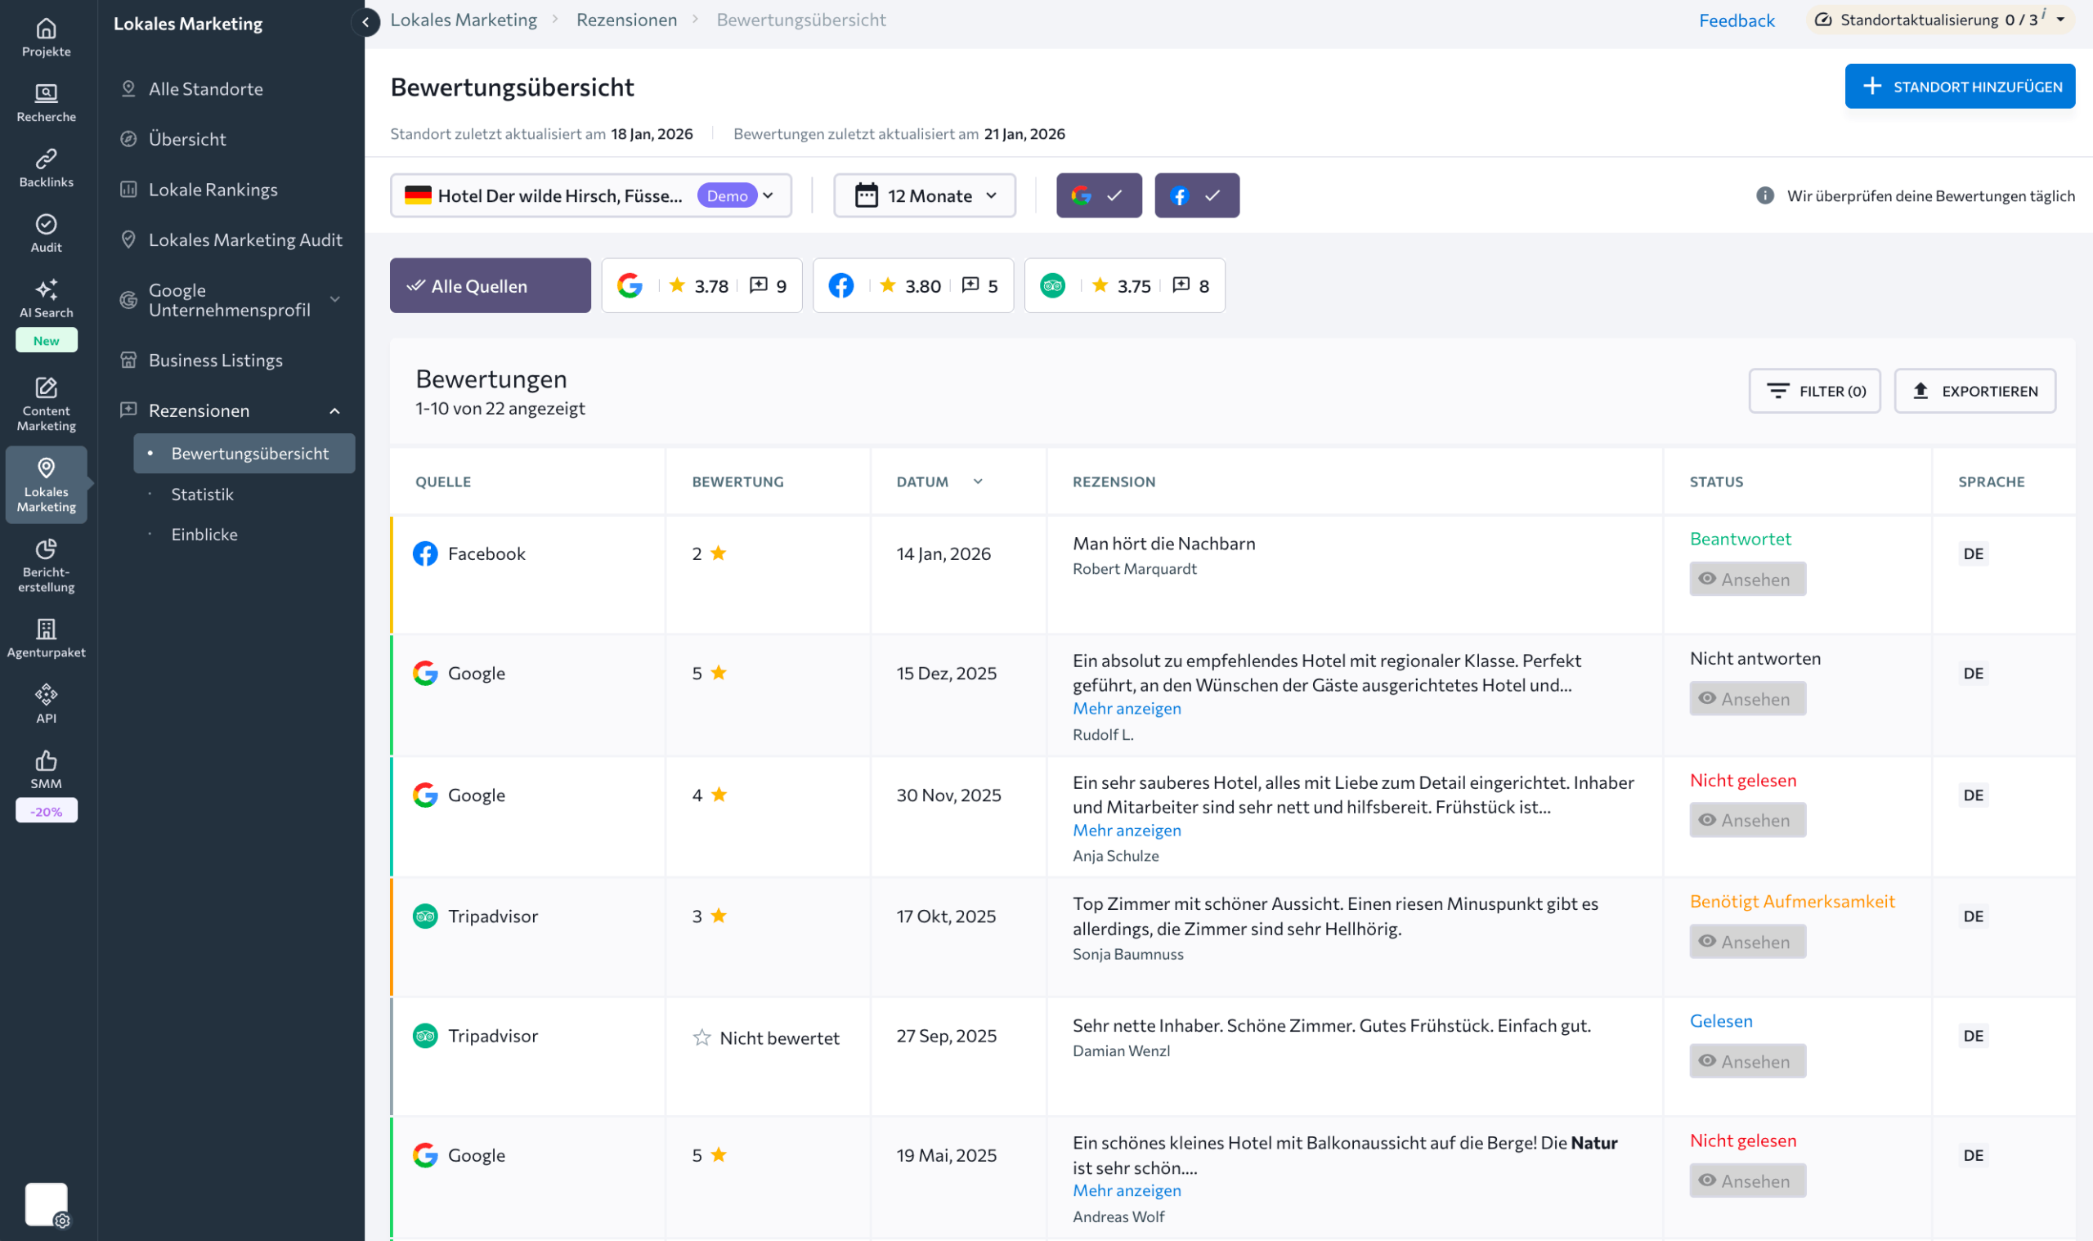This screenshot has width=2093, height=1241.
Task: Click the Standort hinzufügen button
Action: click(1959, 85)
